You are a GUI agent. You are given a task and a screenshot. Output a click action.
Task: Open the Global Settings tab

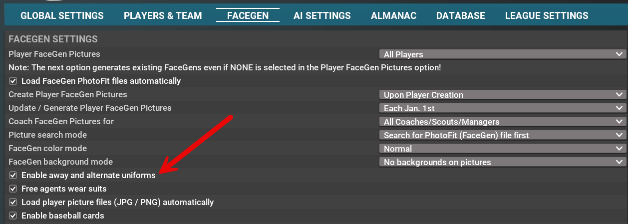click(x=62, y=15)
